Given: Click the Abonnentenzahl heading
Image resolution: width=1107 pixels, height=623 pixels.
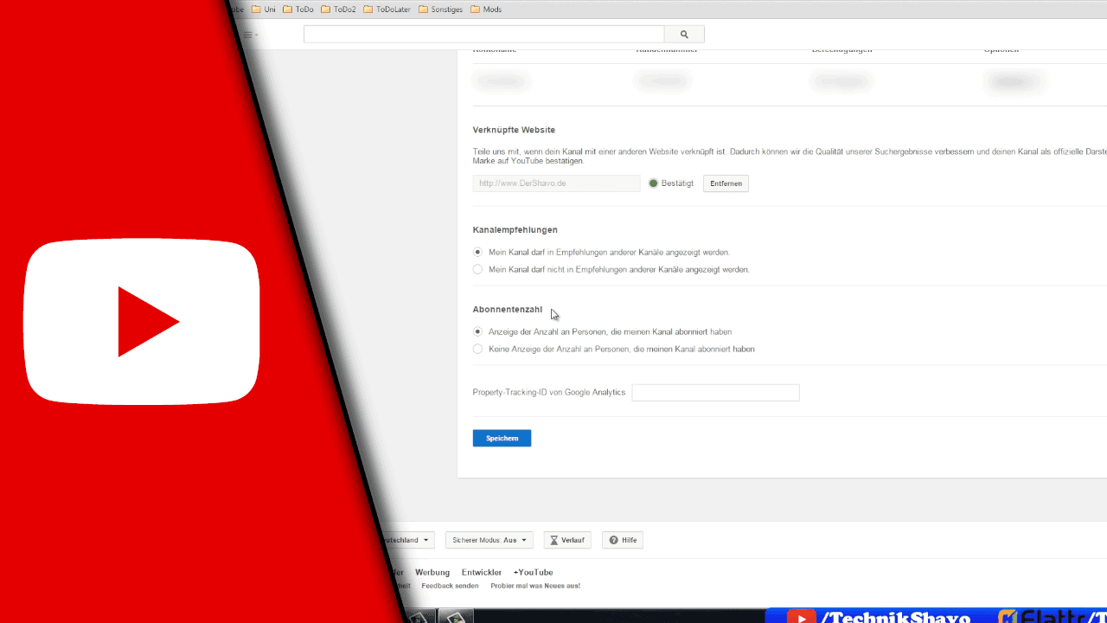Looking at the screenshot, I should tap(508, 309).
